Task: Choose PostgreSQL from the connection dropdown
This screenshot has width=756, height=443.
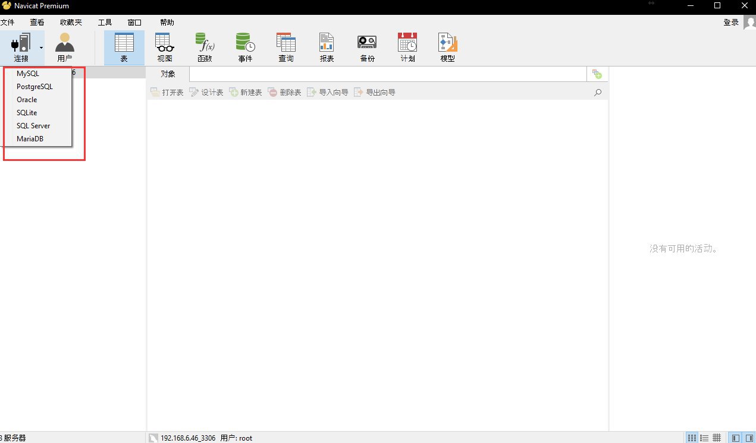Action: [34, 87]
